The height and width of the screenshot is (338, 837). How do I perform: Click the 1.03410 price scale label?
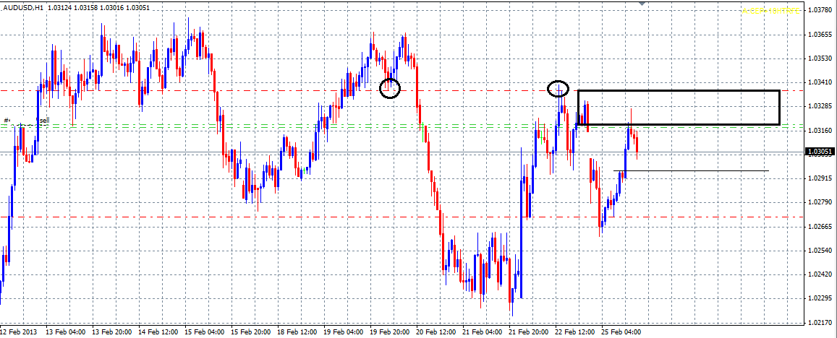click(820, 82)
